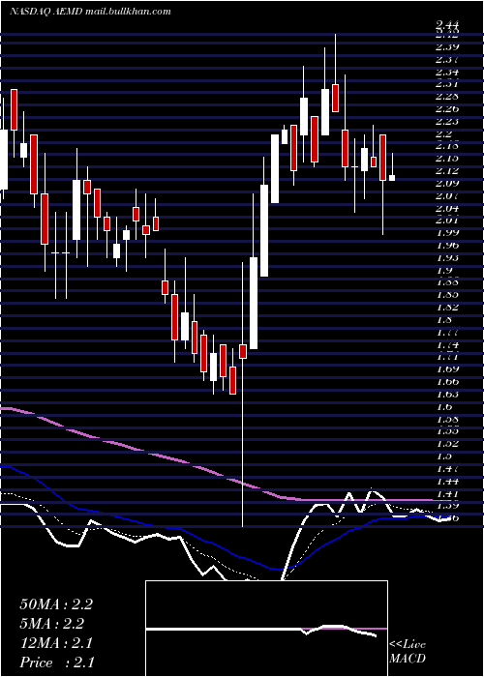
Task: Select the 1.58 price axis label
Action: click(x=447, y=419)
